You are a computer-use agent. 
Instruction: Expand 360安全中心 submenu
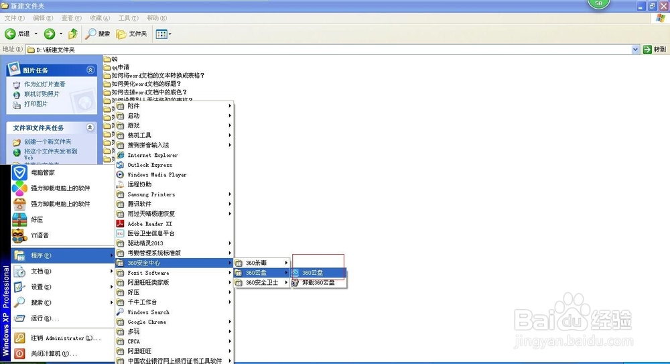174,263
